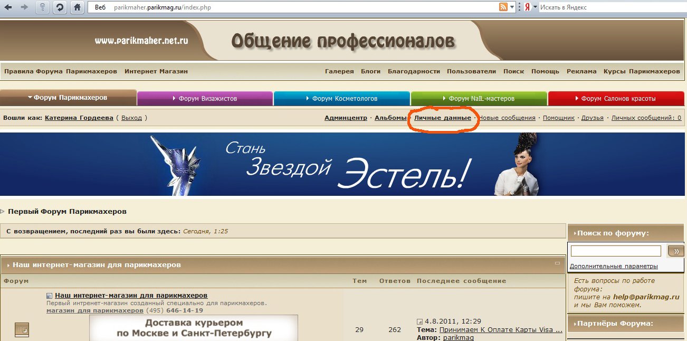Open the address bar history dropdown arrow
The image size is (687, 341).
tap(512, 7)
